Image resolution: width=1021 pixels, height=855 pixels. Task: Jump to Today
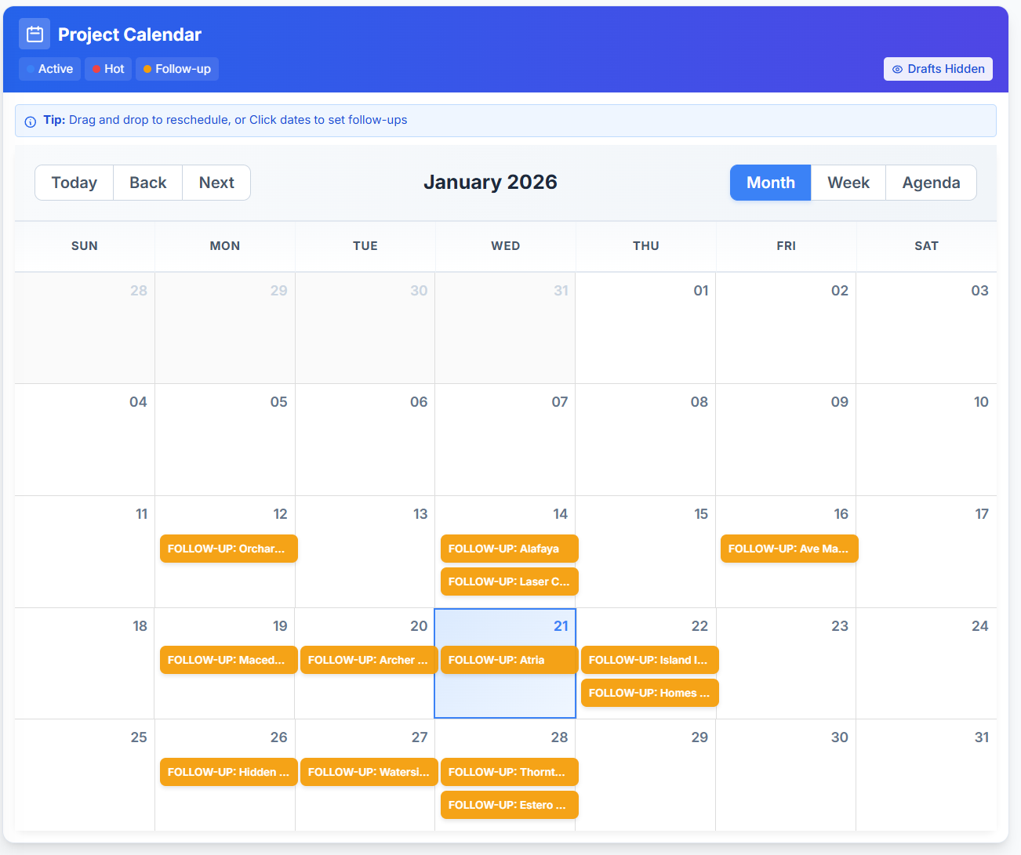coord(74,183)
